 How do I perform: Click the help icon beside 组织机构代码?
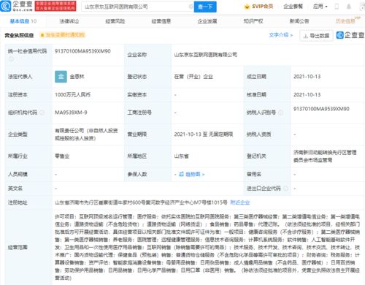pyautogui.click(x=42, y=113)
